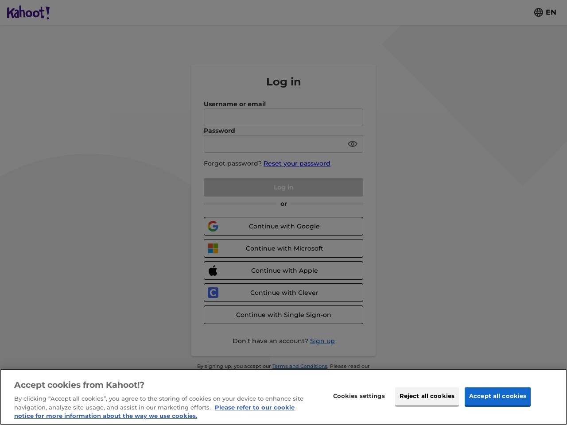
Task: Click the 'Username or email' label
Action: coord(235,104)
